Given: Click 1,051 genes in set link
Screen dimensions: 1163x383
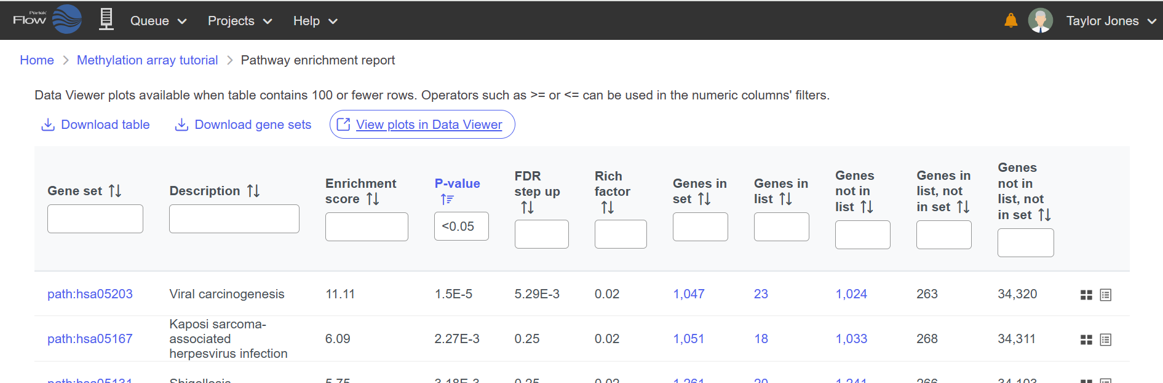Looking at the screenshot, I should pyautogui.click(x=689, y=339).
